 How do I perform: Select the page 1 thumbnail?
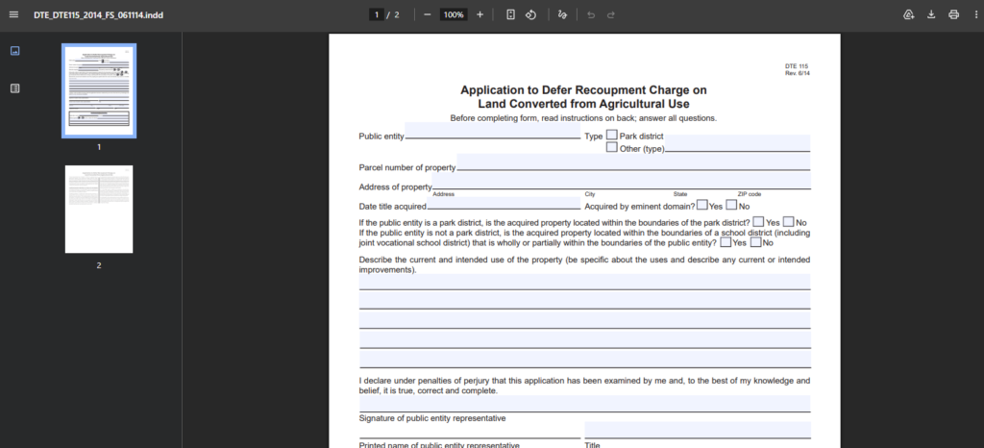tap(98, 90)
